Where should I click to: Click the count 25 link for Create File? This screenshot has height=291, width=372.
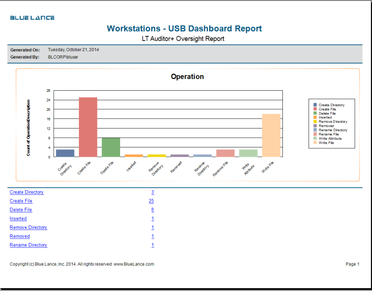[151, 201]
